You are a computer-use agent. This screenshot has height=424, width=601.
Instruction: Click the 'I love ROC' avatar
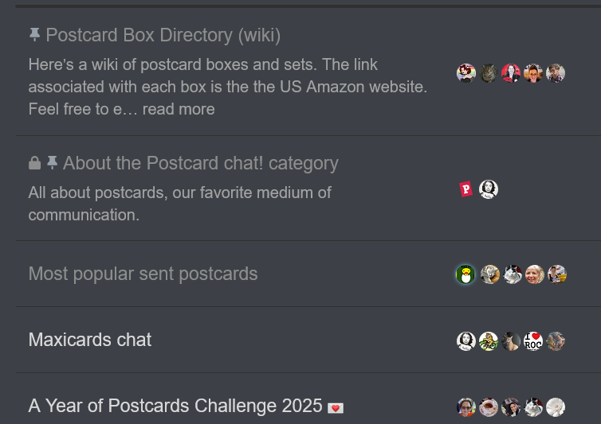click(533, 341)
